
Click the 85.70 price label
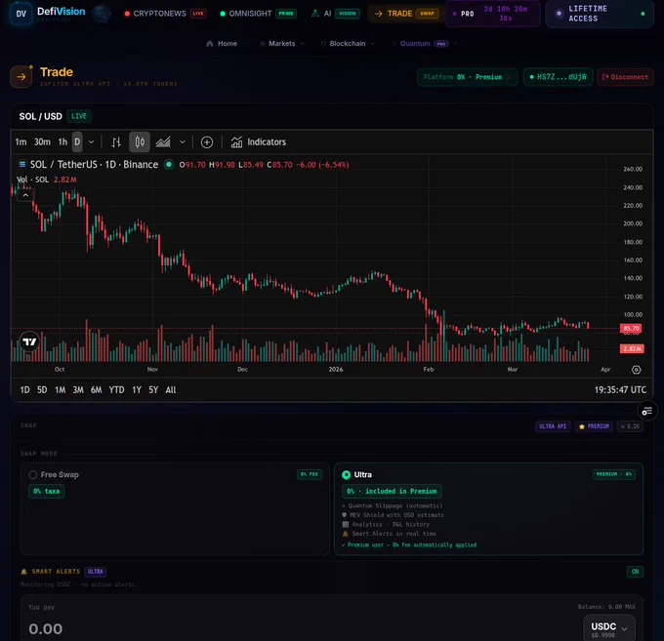[631, 329]
